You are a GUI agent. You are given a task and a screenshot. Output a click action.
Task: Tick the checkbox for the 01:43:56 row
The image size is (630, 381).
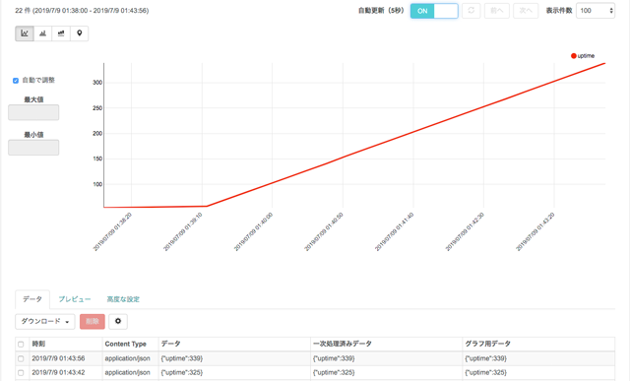(x=21, y=358)
